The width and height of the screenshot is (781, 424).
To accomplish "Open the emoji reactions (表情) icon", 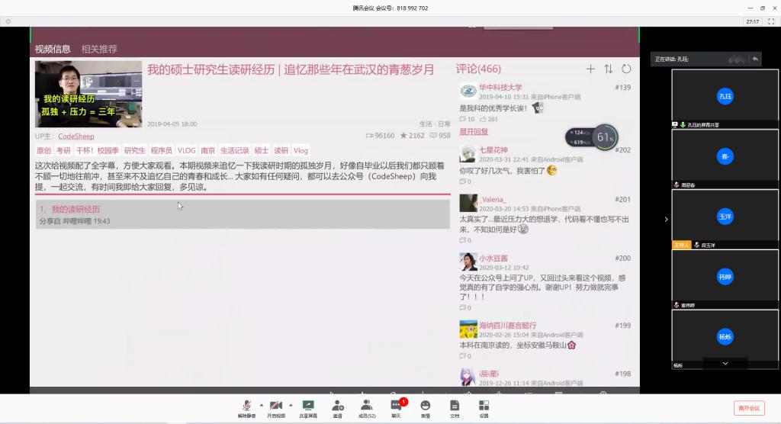I will (425, 407).
